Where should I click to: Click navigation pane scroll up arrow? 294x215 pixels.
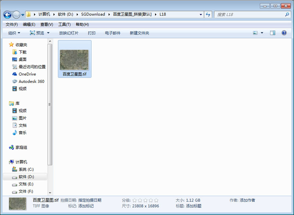[x=50, y=41]
